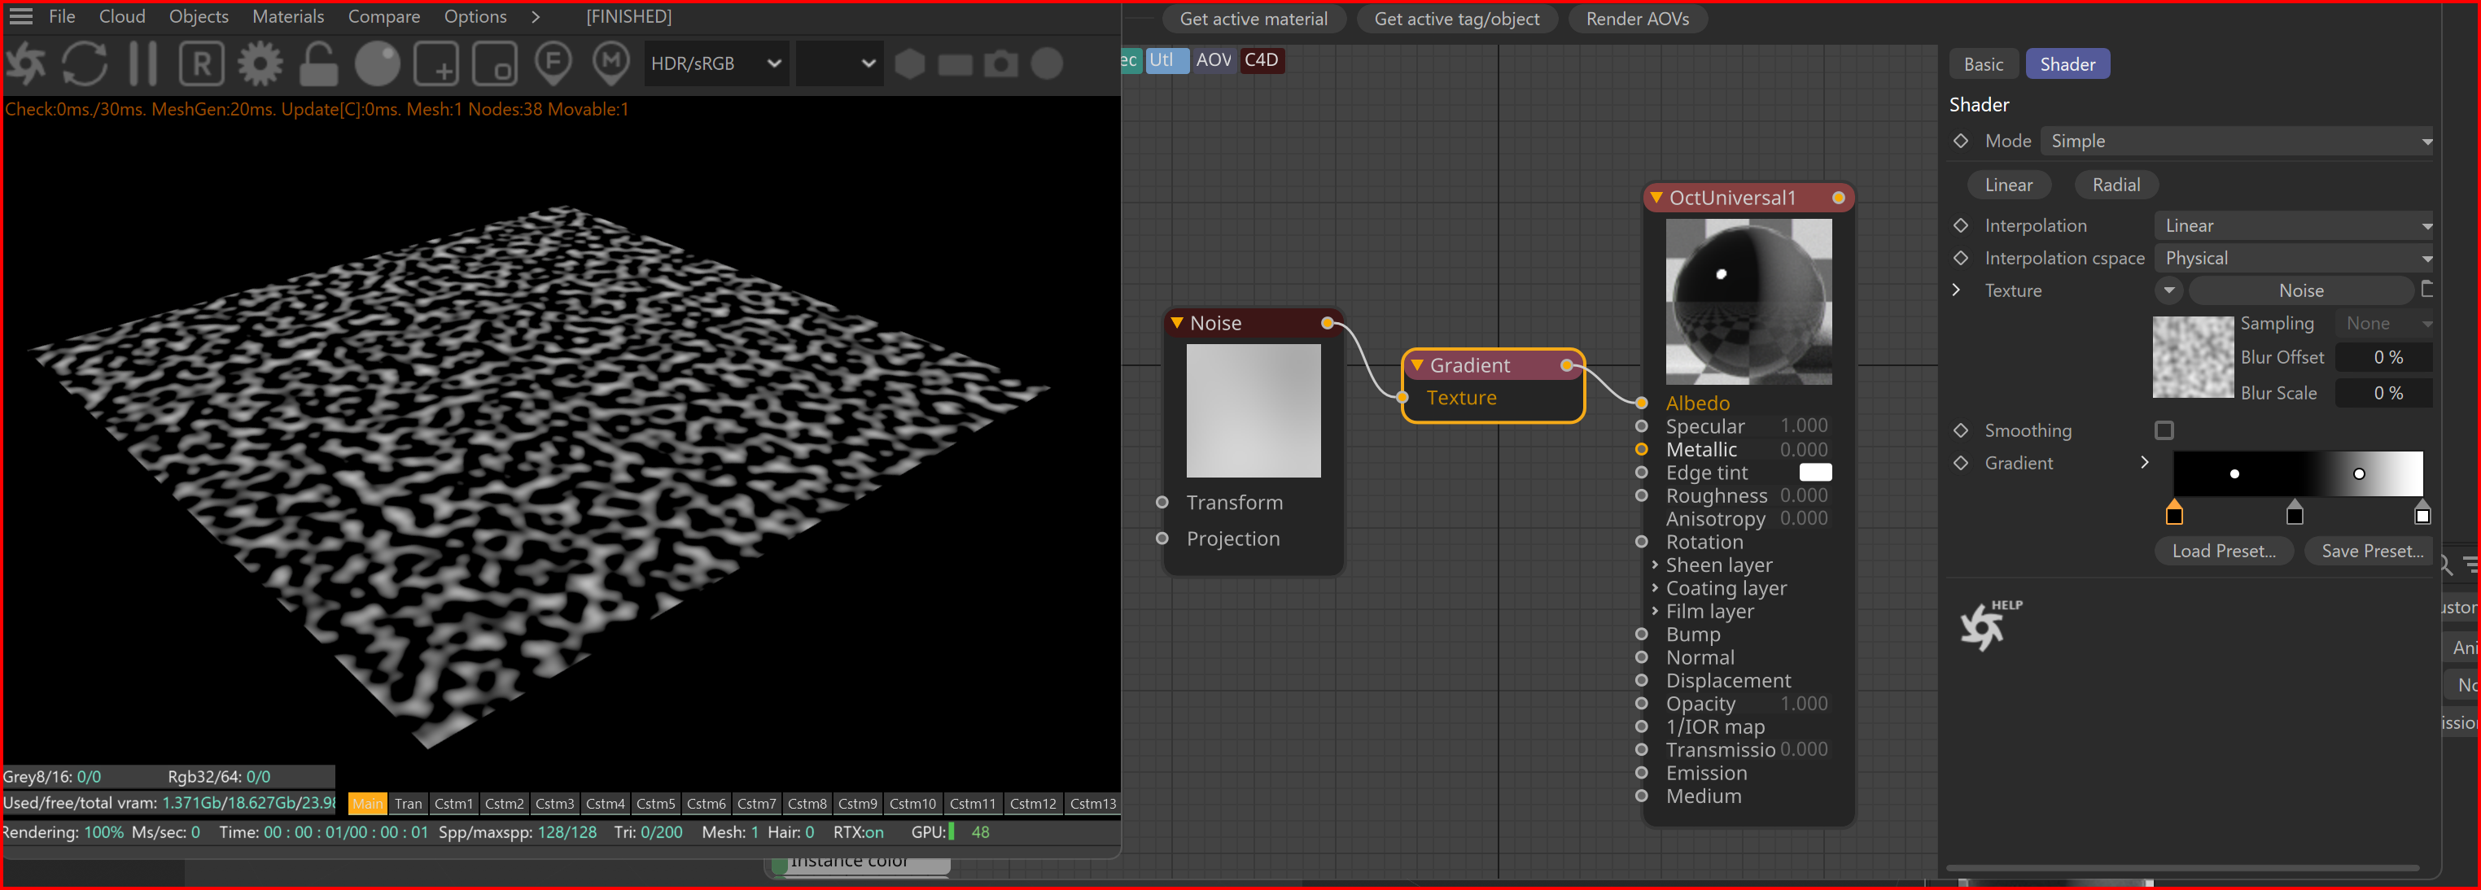Click the render region icon
The height and width of the screenshot is (890, 2481).
[436, 64]
